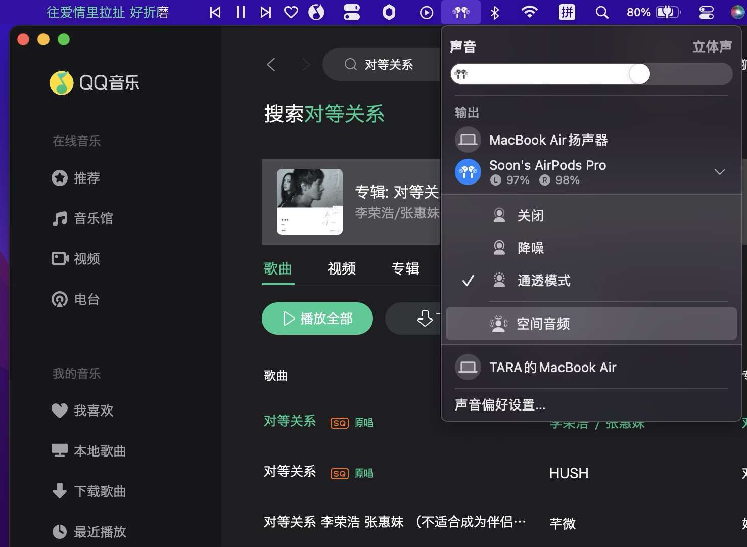Image resolution: width=747 pixels, height=547 pixels.
Task: Open 本地歌曲 in the sidebar
Action: point(89,451)
